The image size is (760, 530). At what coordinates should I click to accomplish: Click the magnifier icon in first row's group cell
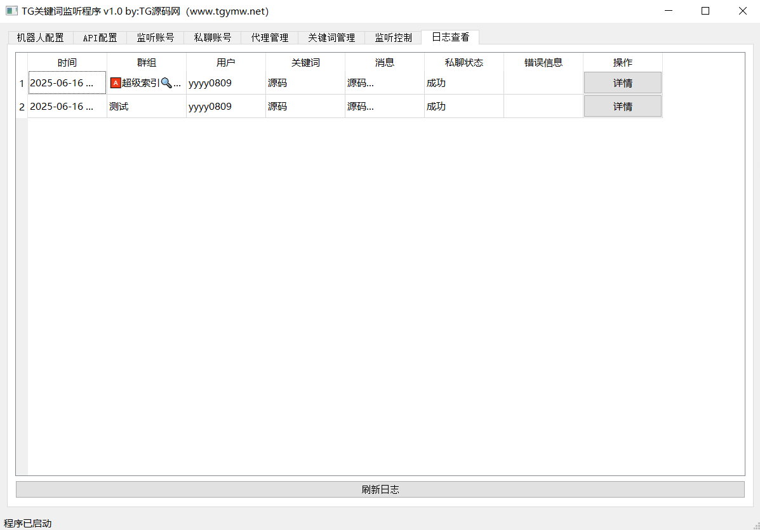pyautogui.click(x=166, y=83)
